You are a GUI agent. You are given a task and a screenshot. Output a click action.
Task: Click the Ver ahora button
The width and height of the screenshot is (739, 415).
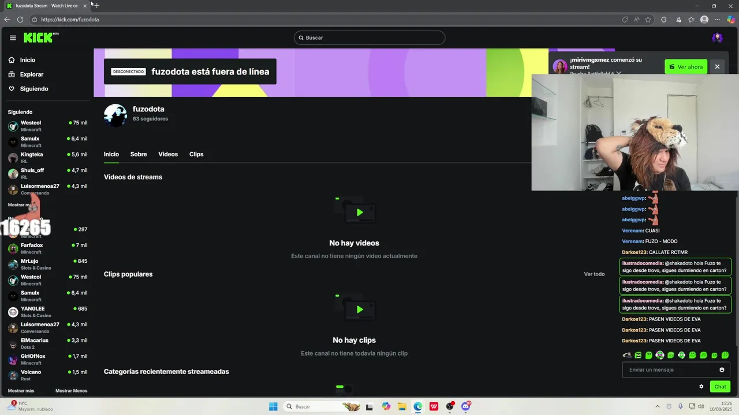point(686,67)
